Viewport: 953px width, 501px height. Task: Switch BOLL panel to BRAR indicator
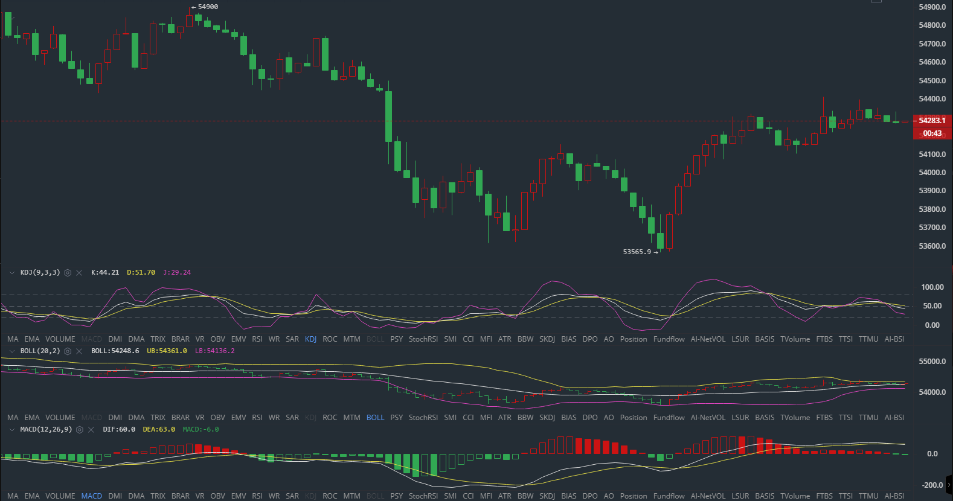(180, 418)
